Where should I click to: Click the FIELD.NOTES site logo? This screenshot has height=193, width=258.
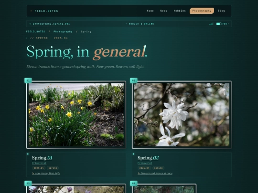pos(44,11)
